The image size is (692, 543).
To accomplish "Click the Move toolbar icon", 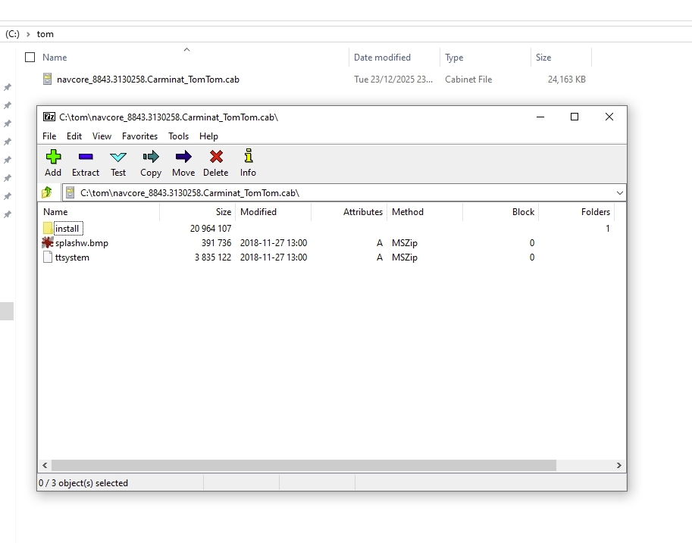I will click(183, 157).
